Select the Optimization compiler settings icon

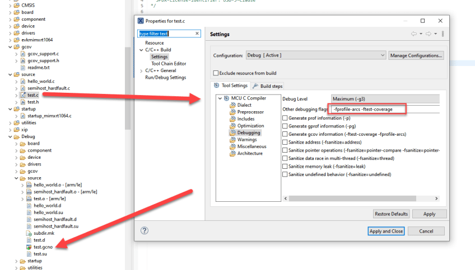point(232,126)
